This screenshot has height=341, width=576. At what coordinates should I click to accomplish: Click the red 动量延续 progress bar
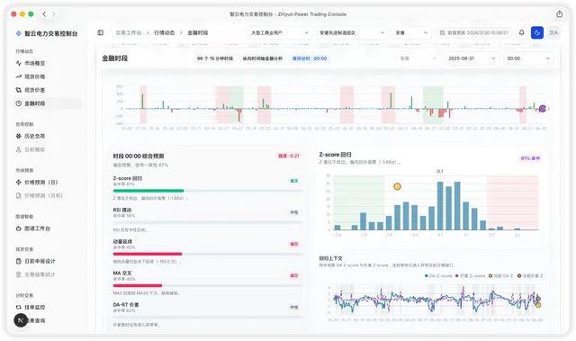pyautogui.click(x=148, y=254)
